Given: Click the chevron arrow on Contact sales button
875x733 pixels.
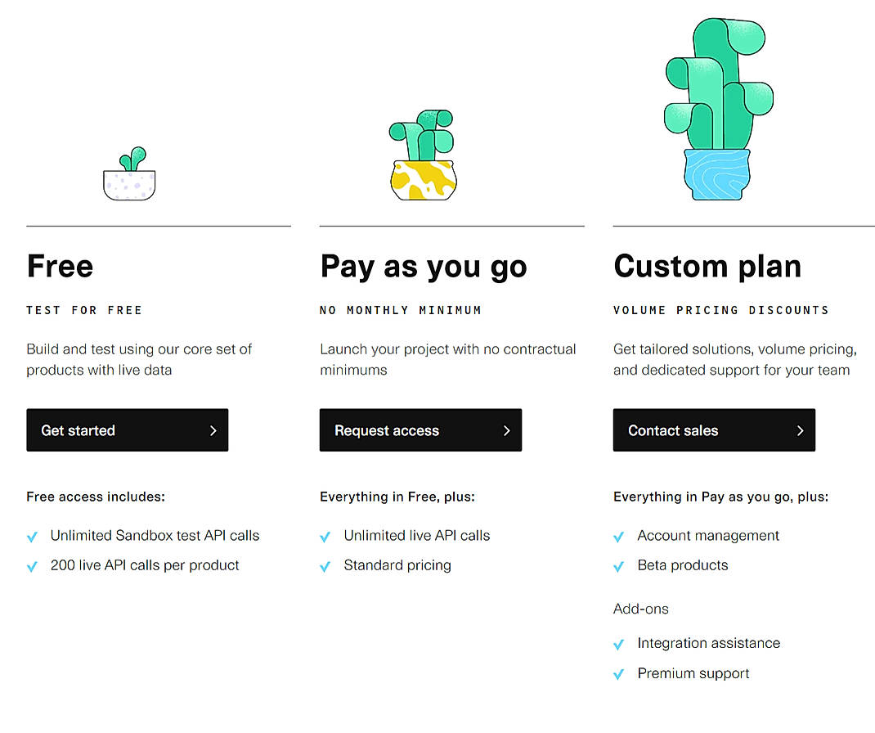Looking at the screenshot, I should tap(801, 429).
